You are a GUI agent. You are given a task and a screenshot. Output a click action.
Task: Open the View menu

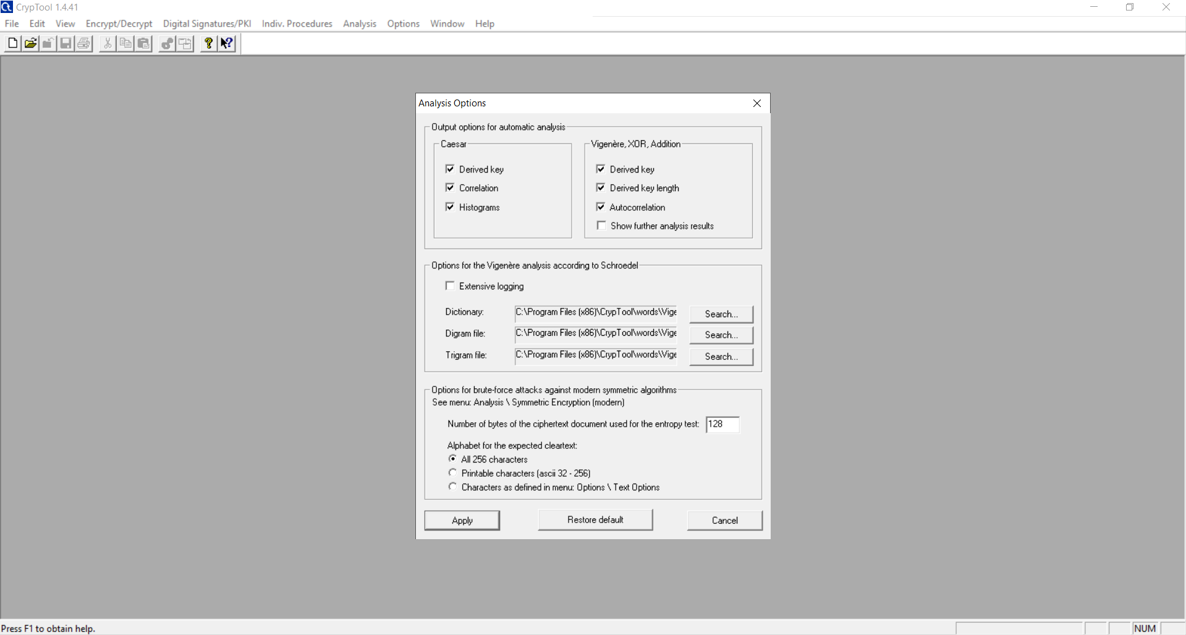(65, 23)
